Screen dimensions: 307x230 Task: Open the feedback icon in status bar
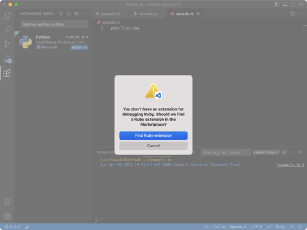[292, 227]
